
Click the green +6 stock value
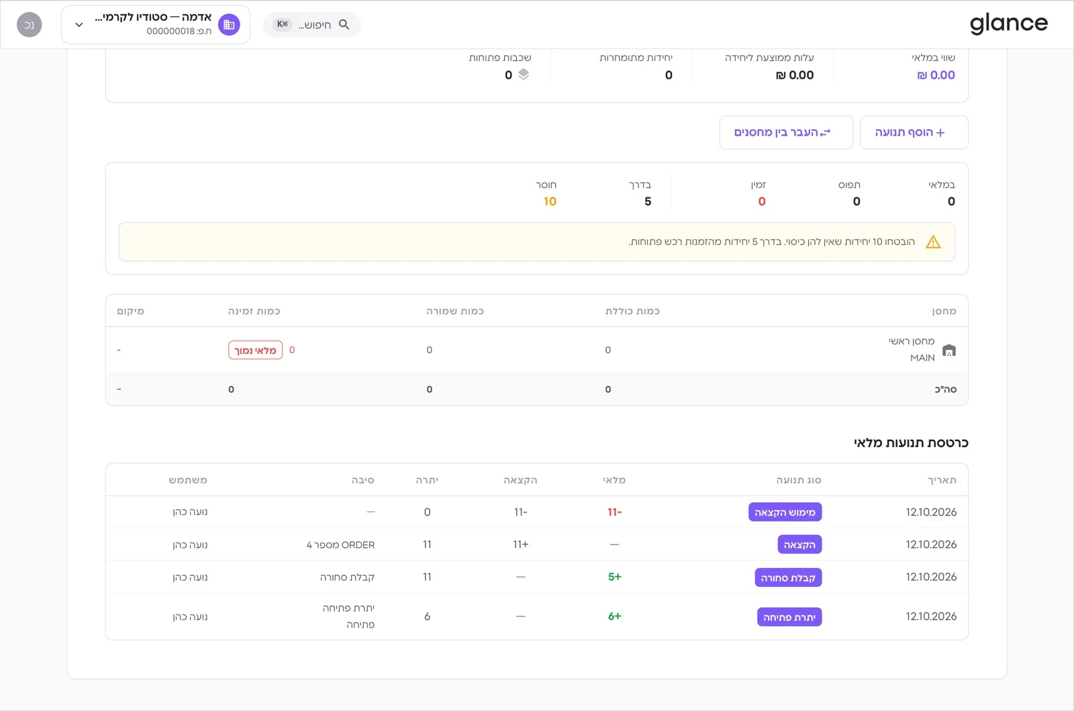click(x=615, y=616)
